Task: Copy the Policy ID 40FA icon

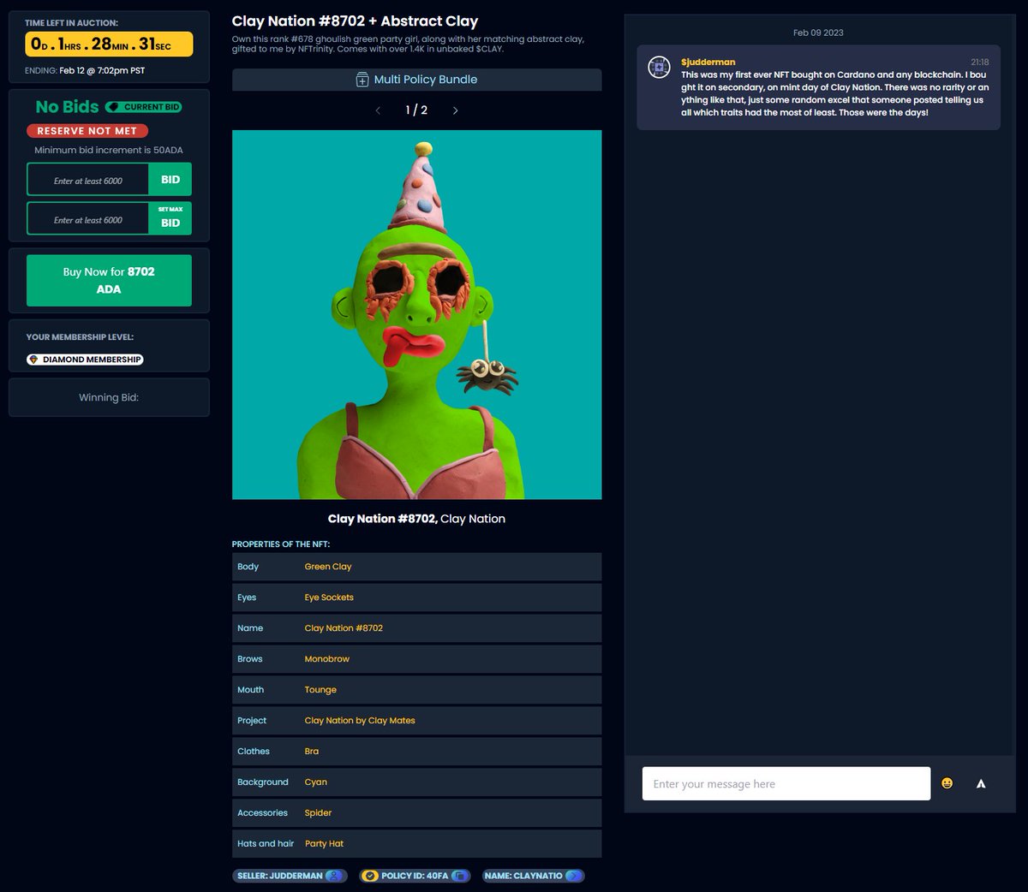Action: click(x=460, y=876)
